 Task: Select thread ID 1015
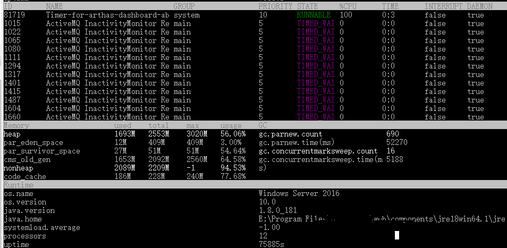click(12, 23)
